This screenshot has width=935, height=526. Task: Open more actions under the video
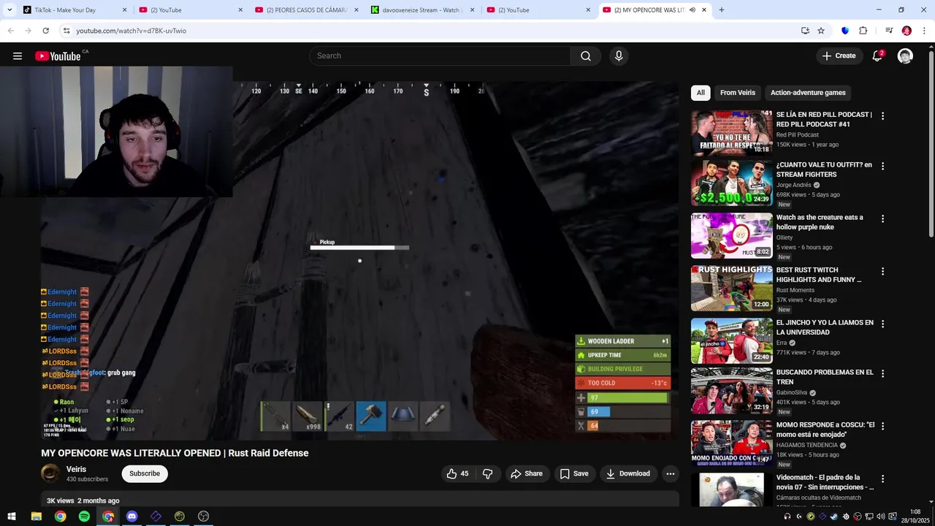[x=670, y=473]
